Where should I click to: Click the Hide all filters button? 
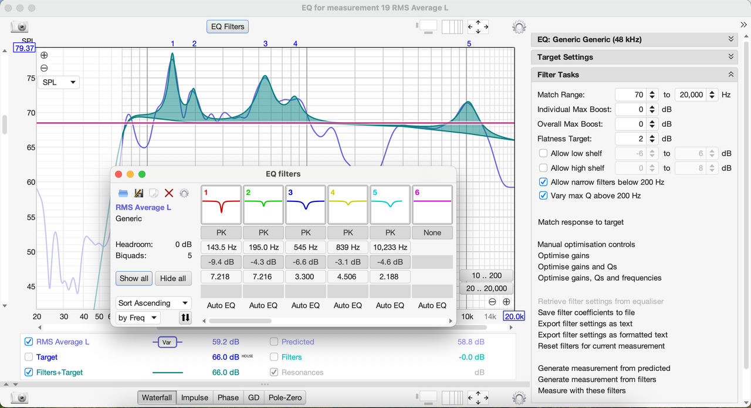pyautogui.click(x=173, y=278)
